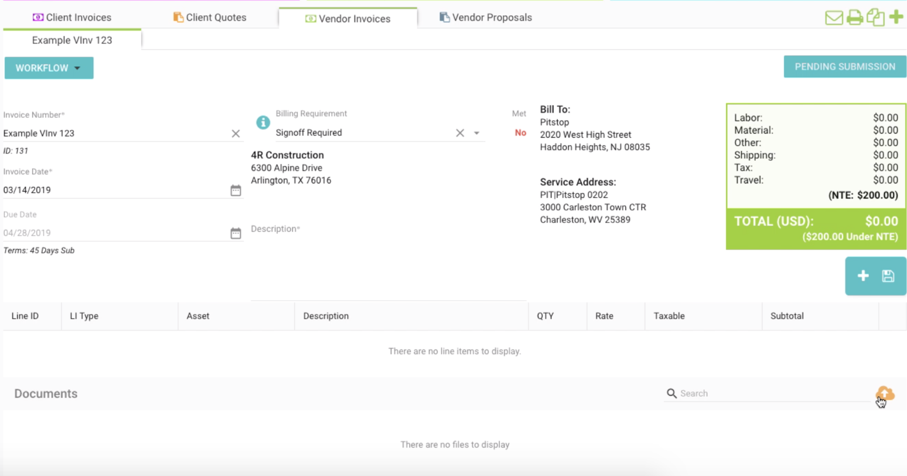Click the Pitstop Bill To name

click(x=554, y=122)
